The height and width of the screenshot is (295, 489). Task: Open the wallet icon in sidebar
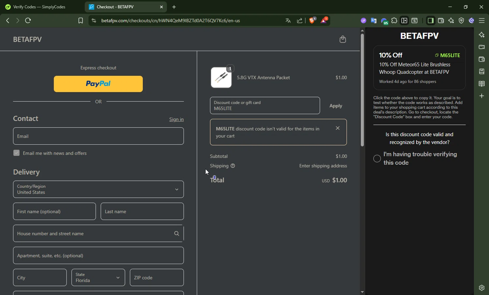click(482, 59)
